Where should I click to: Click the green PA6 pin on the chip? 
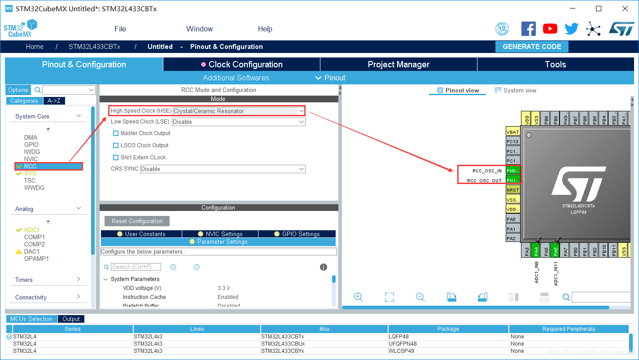click(x=556, y=251)
